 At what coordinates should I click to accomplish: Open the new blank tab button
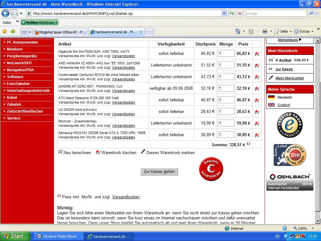tap(149, 32)
